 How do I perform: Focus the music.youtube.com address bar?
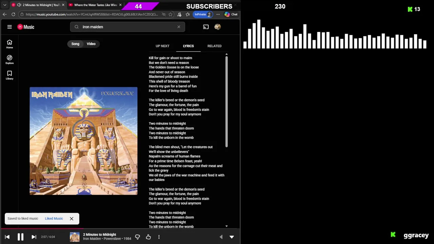click(92, 14)
